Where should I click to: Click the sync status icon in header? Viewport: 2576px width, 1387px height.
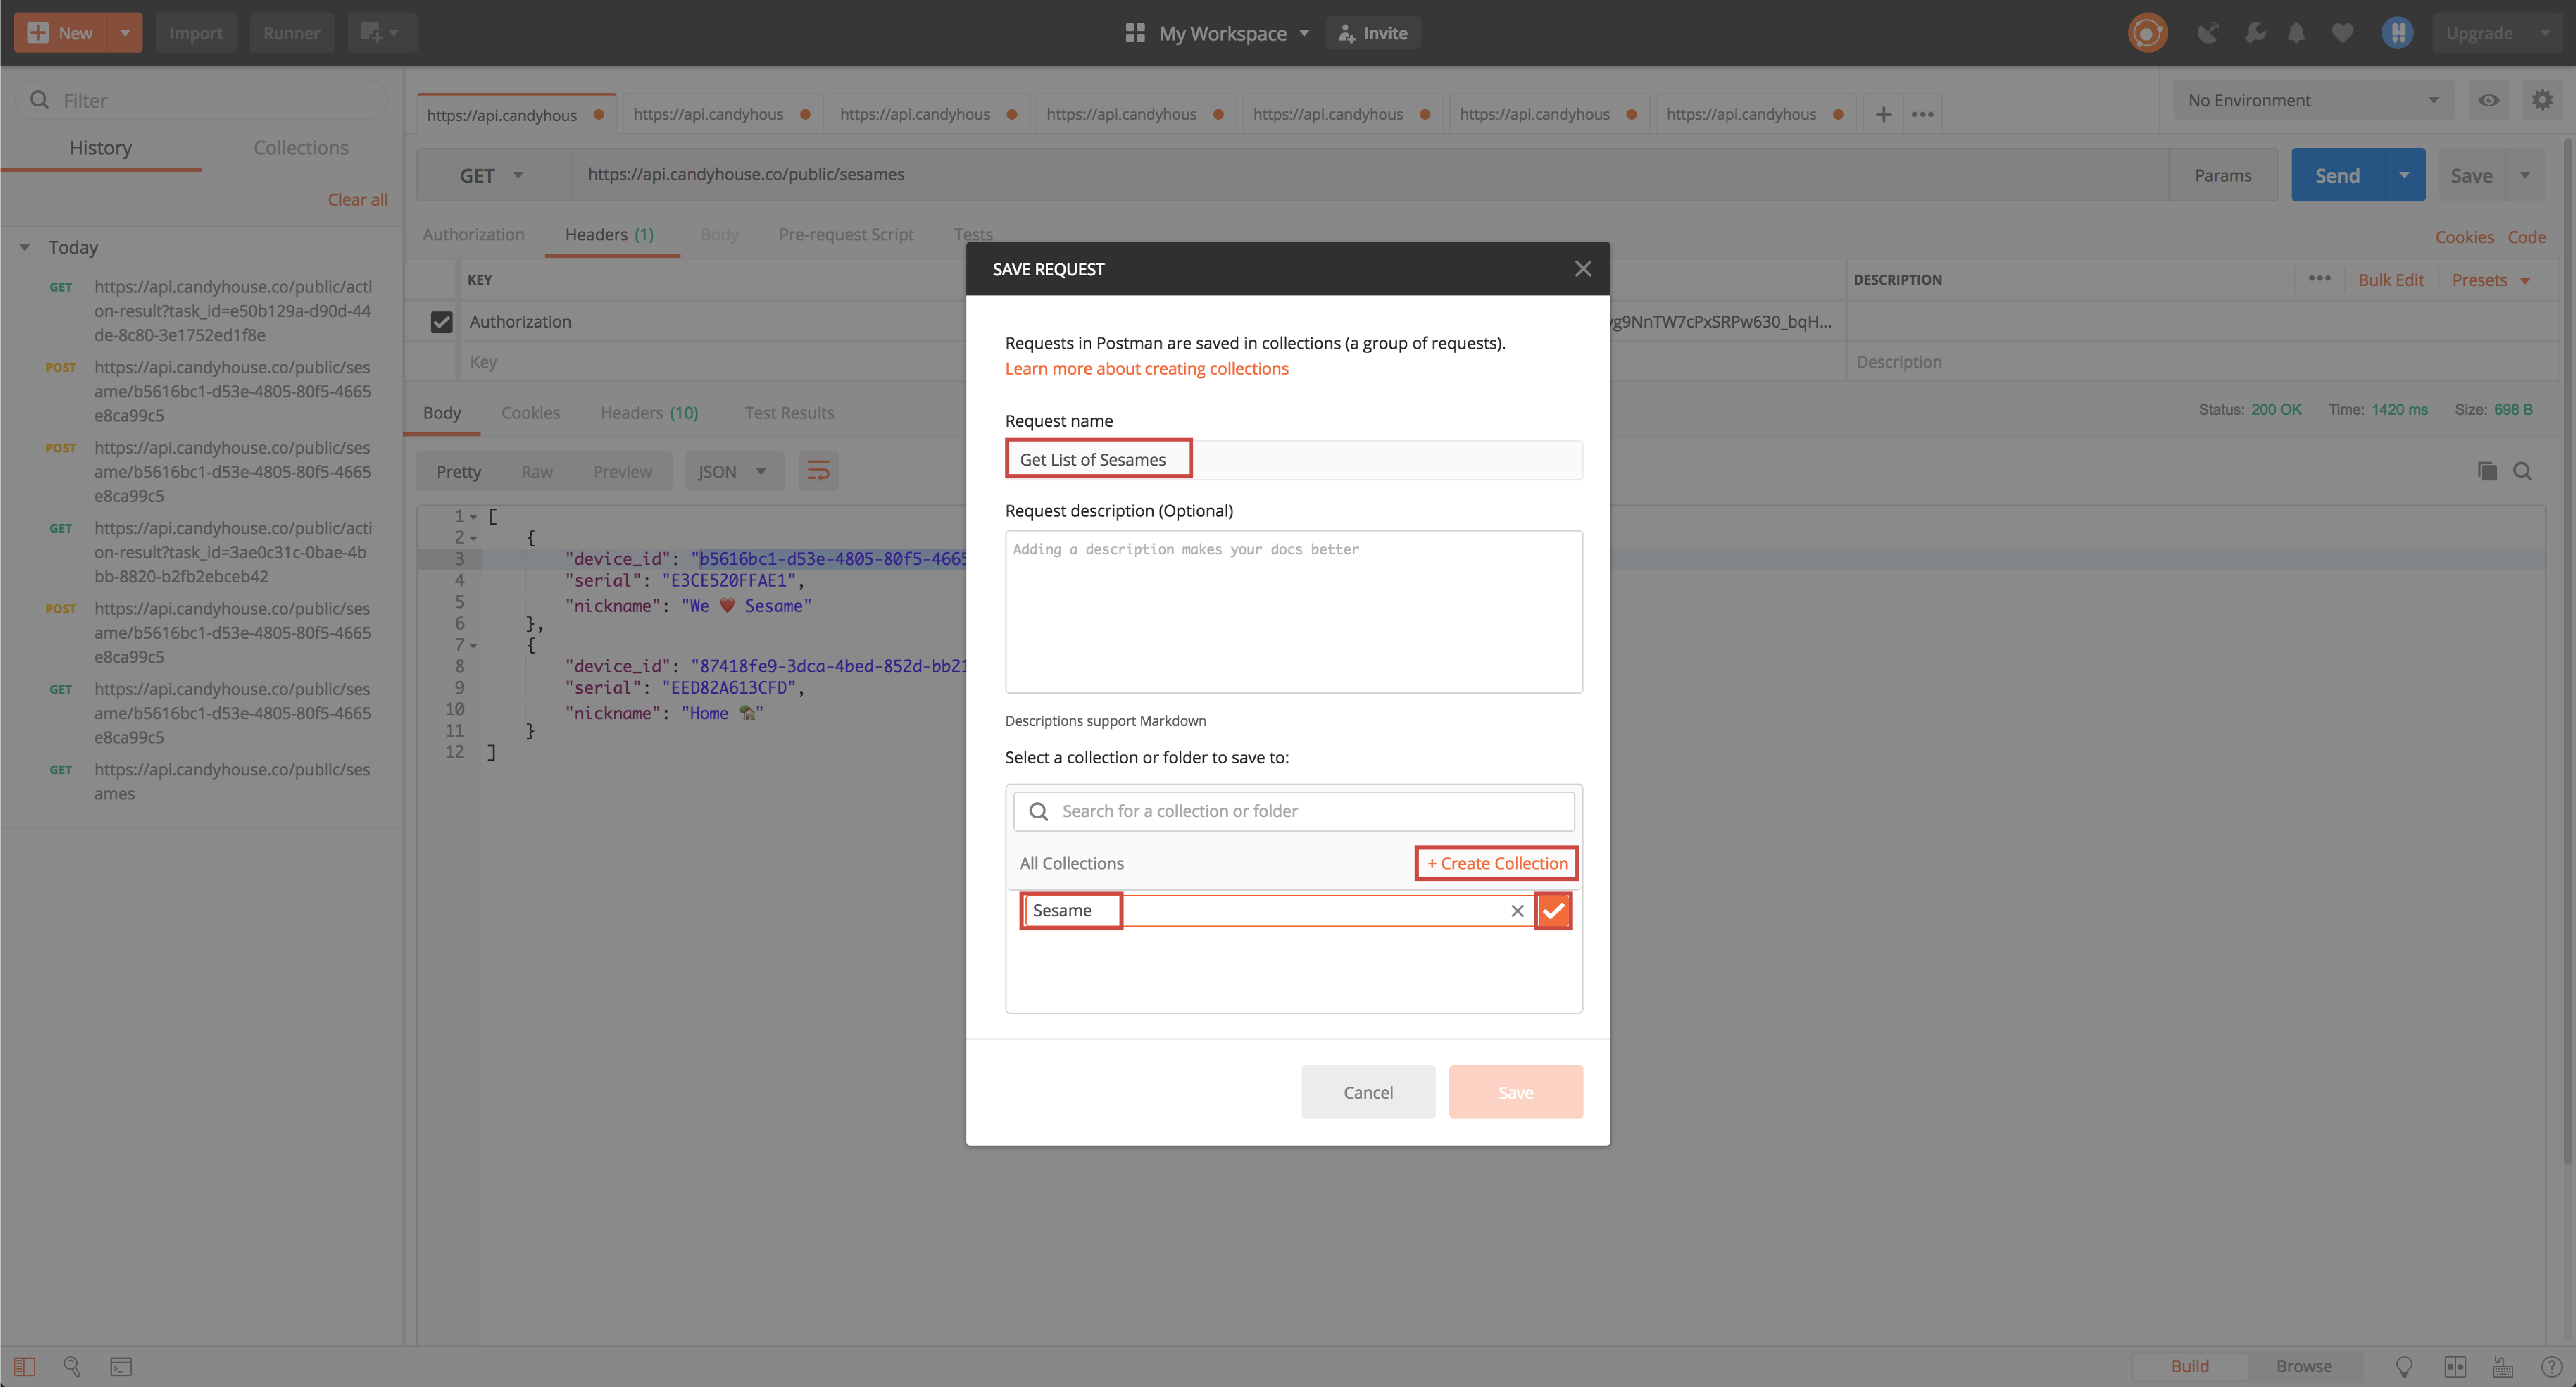[x=2147, y=33]
